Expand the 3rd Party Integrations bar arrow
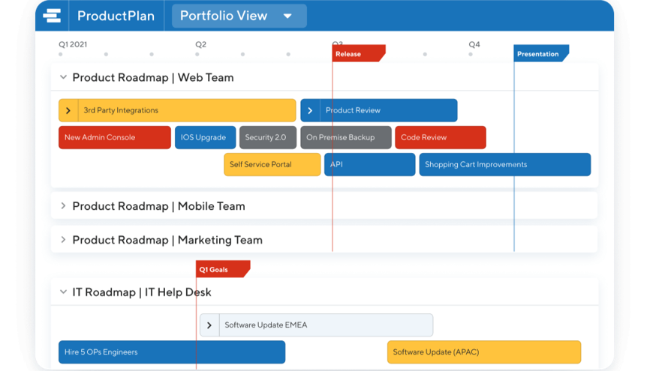This screenshot has width=653, height=371. tap(68, 111)
